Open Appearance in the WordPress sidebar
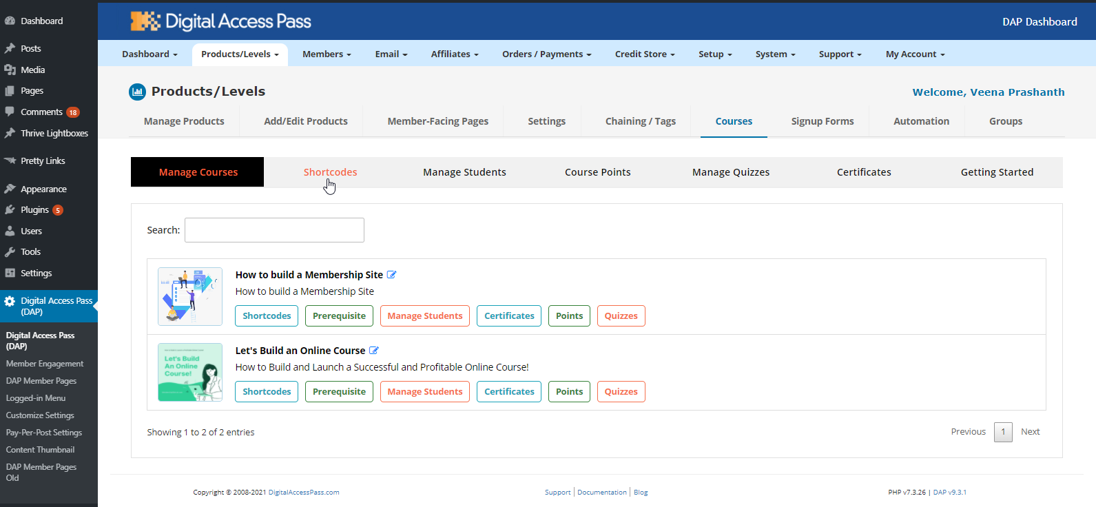Screen dimensions: 1096x507 coord(43,189)
